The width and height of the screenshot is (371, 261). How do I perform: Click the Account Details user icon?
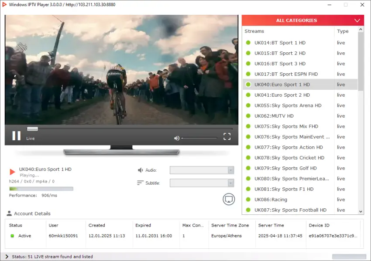pos(9,213)
